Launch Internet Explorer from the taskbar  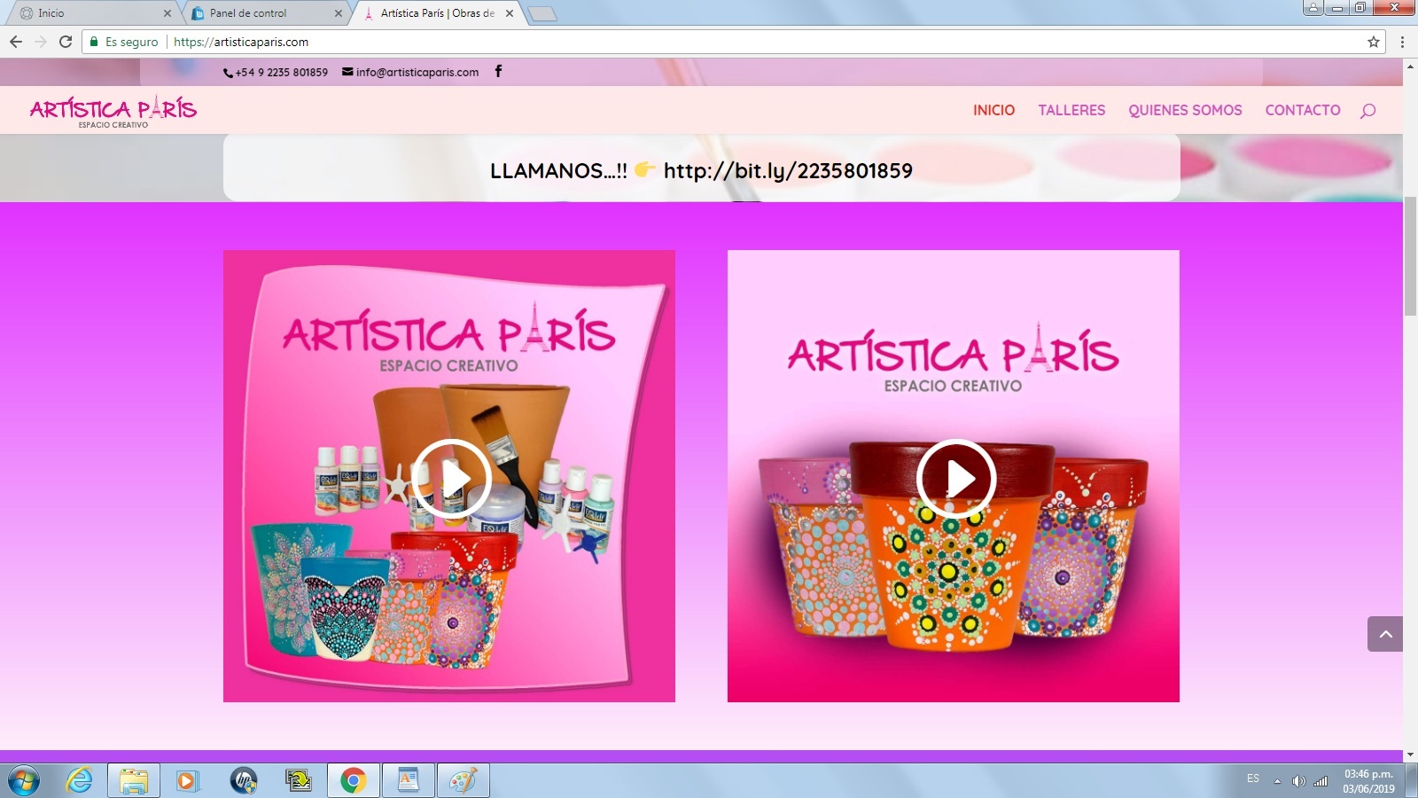[79, 780]
